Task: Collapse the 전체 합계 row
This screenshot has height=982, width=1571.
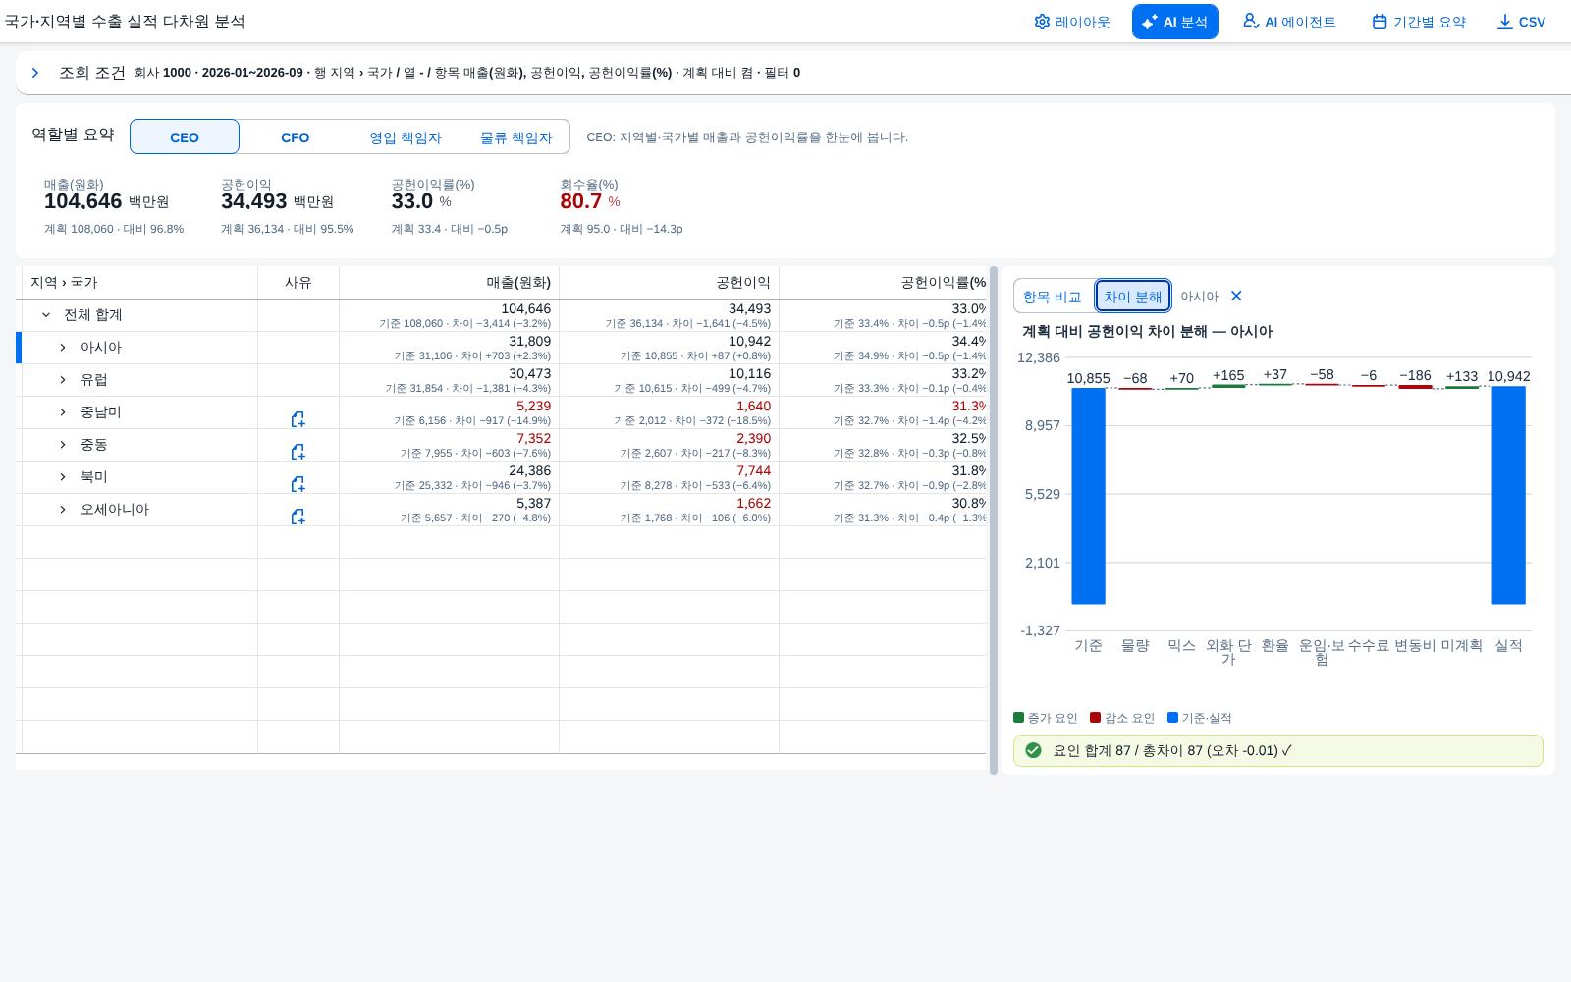Action: pyautogui.click(x=46, y=315)
